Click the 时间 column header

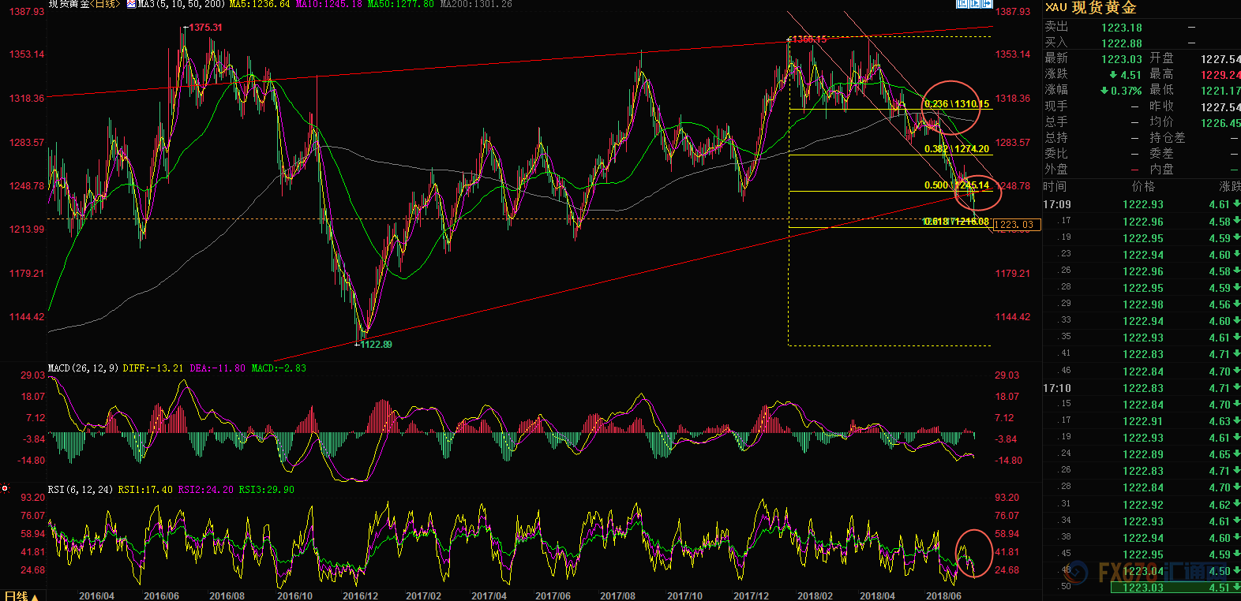(x=1055, y=187)
